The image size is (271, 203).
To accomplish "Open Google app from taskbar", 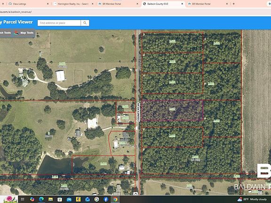I will (x=96, y=199).
